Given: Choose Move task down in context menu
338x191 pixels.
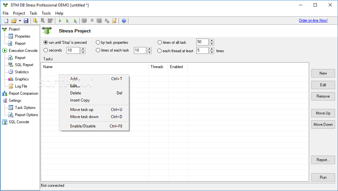Looking at the screenshot, I should (94, 117).
